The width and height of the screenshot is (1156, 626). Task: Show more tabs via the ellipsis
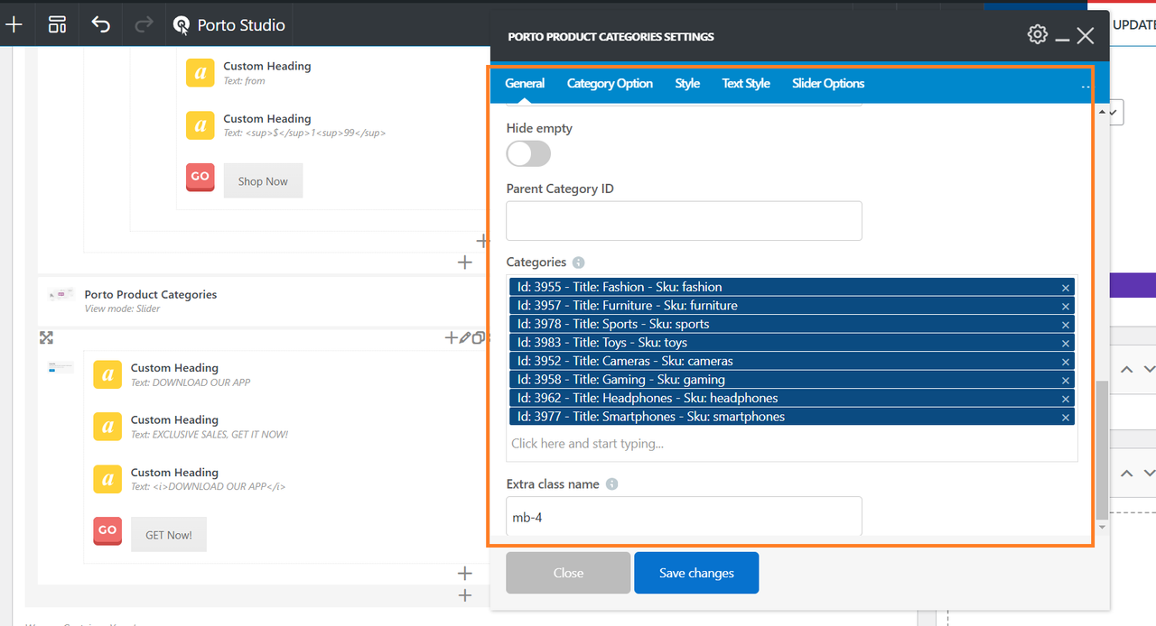coord(1085,87)
